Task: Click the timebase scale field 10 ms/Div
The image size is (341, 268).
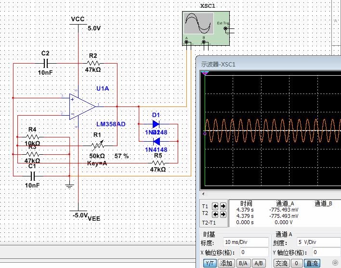Action: [246, 242]
